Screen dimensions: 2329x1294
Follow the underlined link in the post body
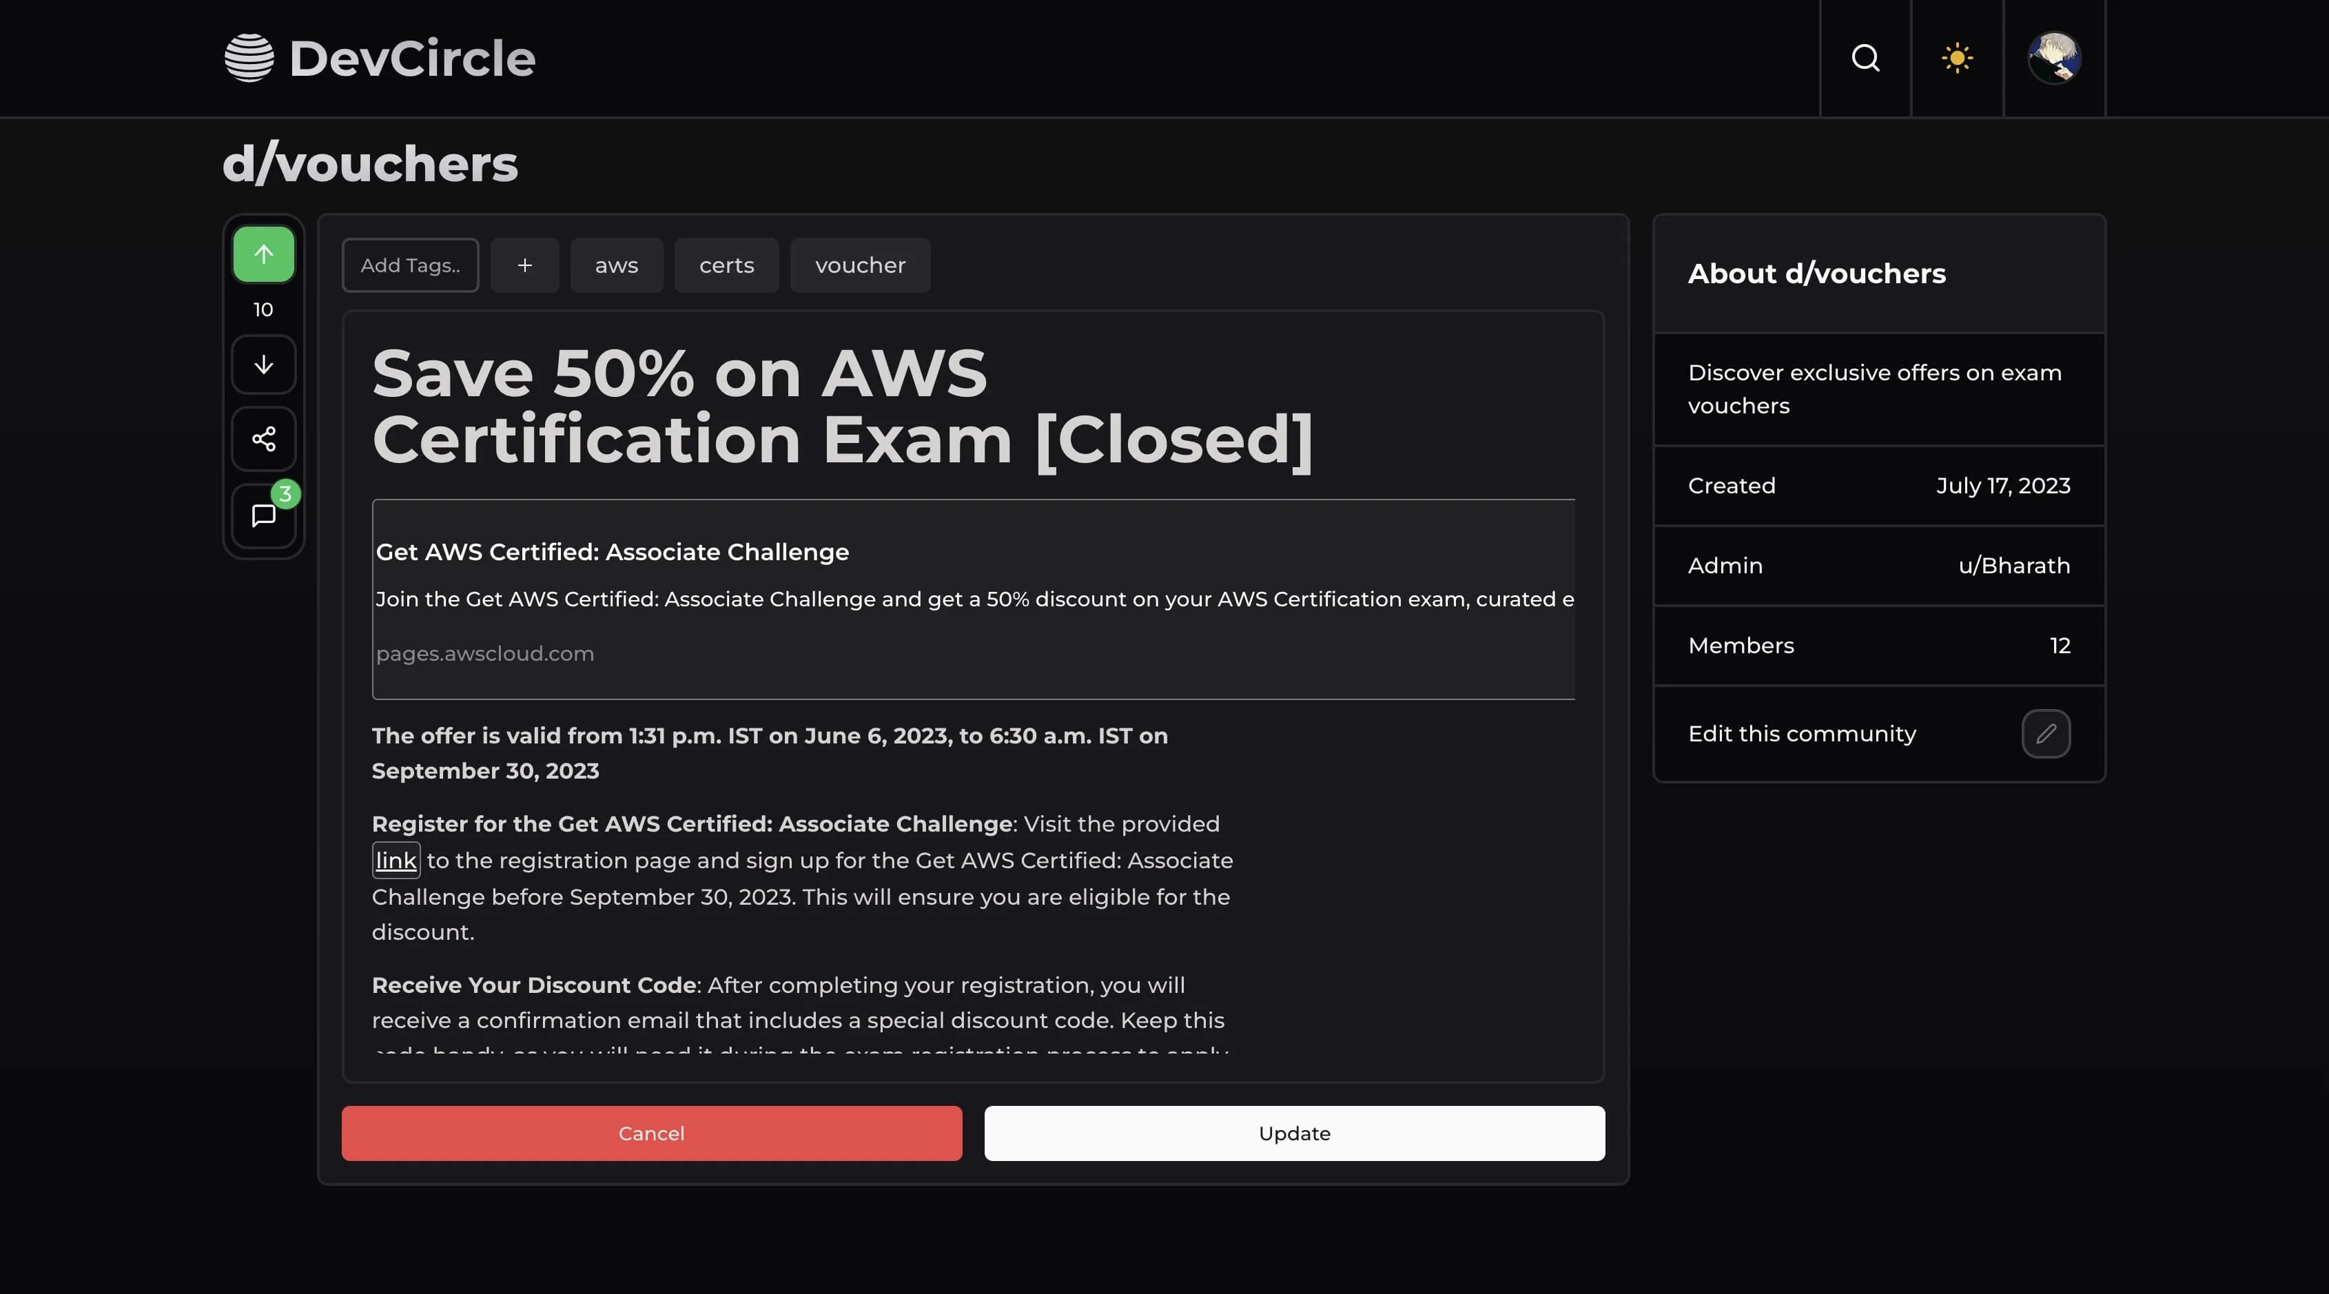(x=396, y=860)
